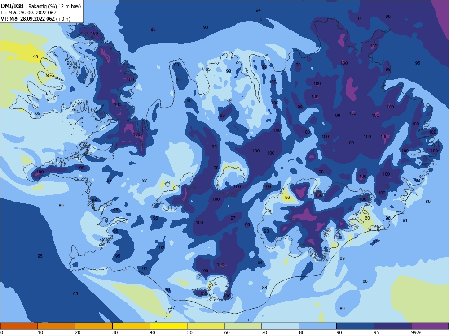The image size is (449, 336).
Task: Select the light blue 80–90 legend swatch
Action: 318,326
